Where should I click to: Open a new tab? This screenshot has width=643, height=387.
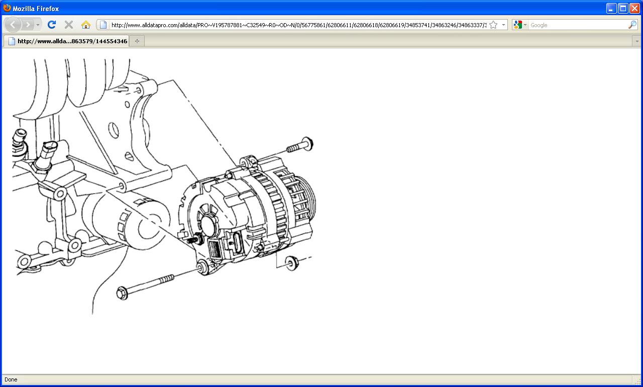(x=137, y=41)
